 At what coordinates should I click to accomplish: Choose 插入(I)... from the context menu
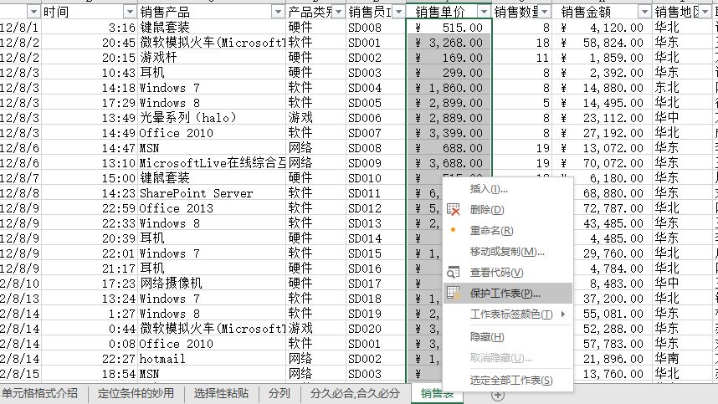pos(508,188)
